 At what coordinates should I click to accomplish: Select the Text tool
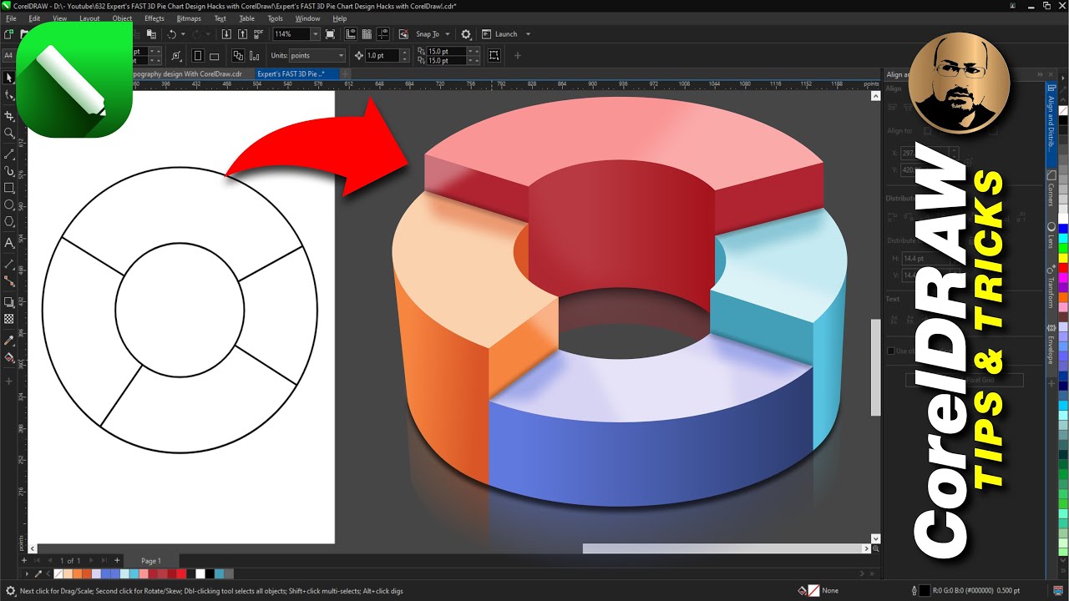tap(9, 243)
